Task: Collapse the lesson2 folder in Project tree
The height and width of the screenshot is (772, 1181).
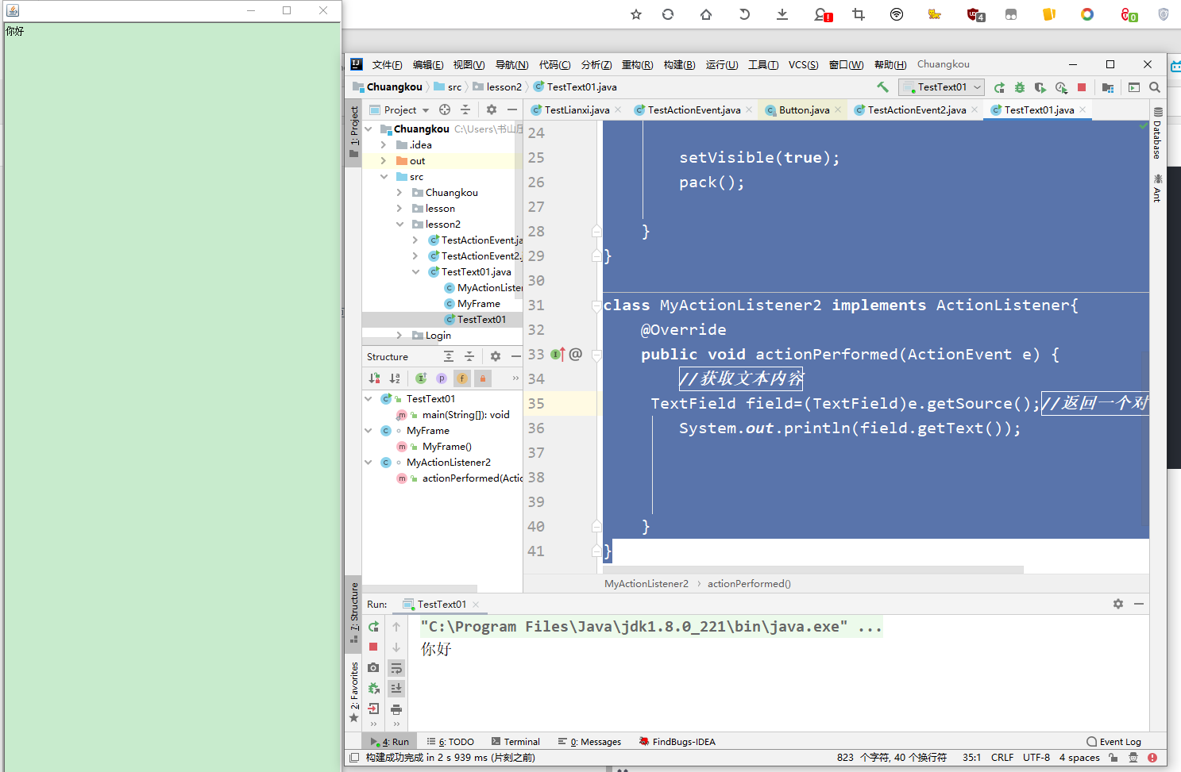Action: 401,224
